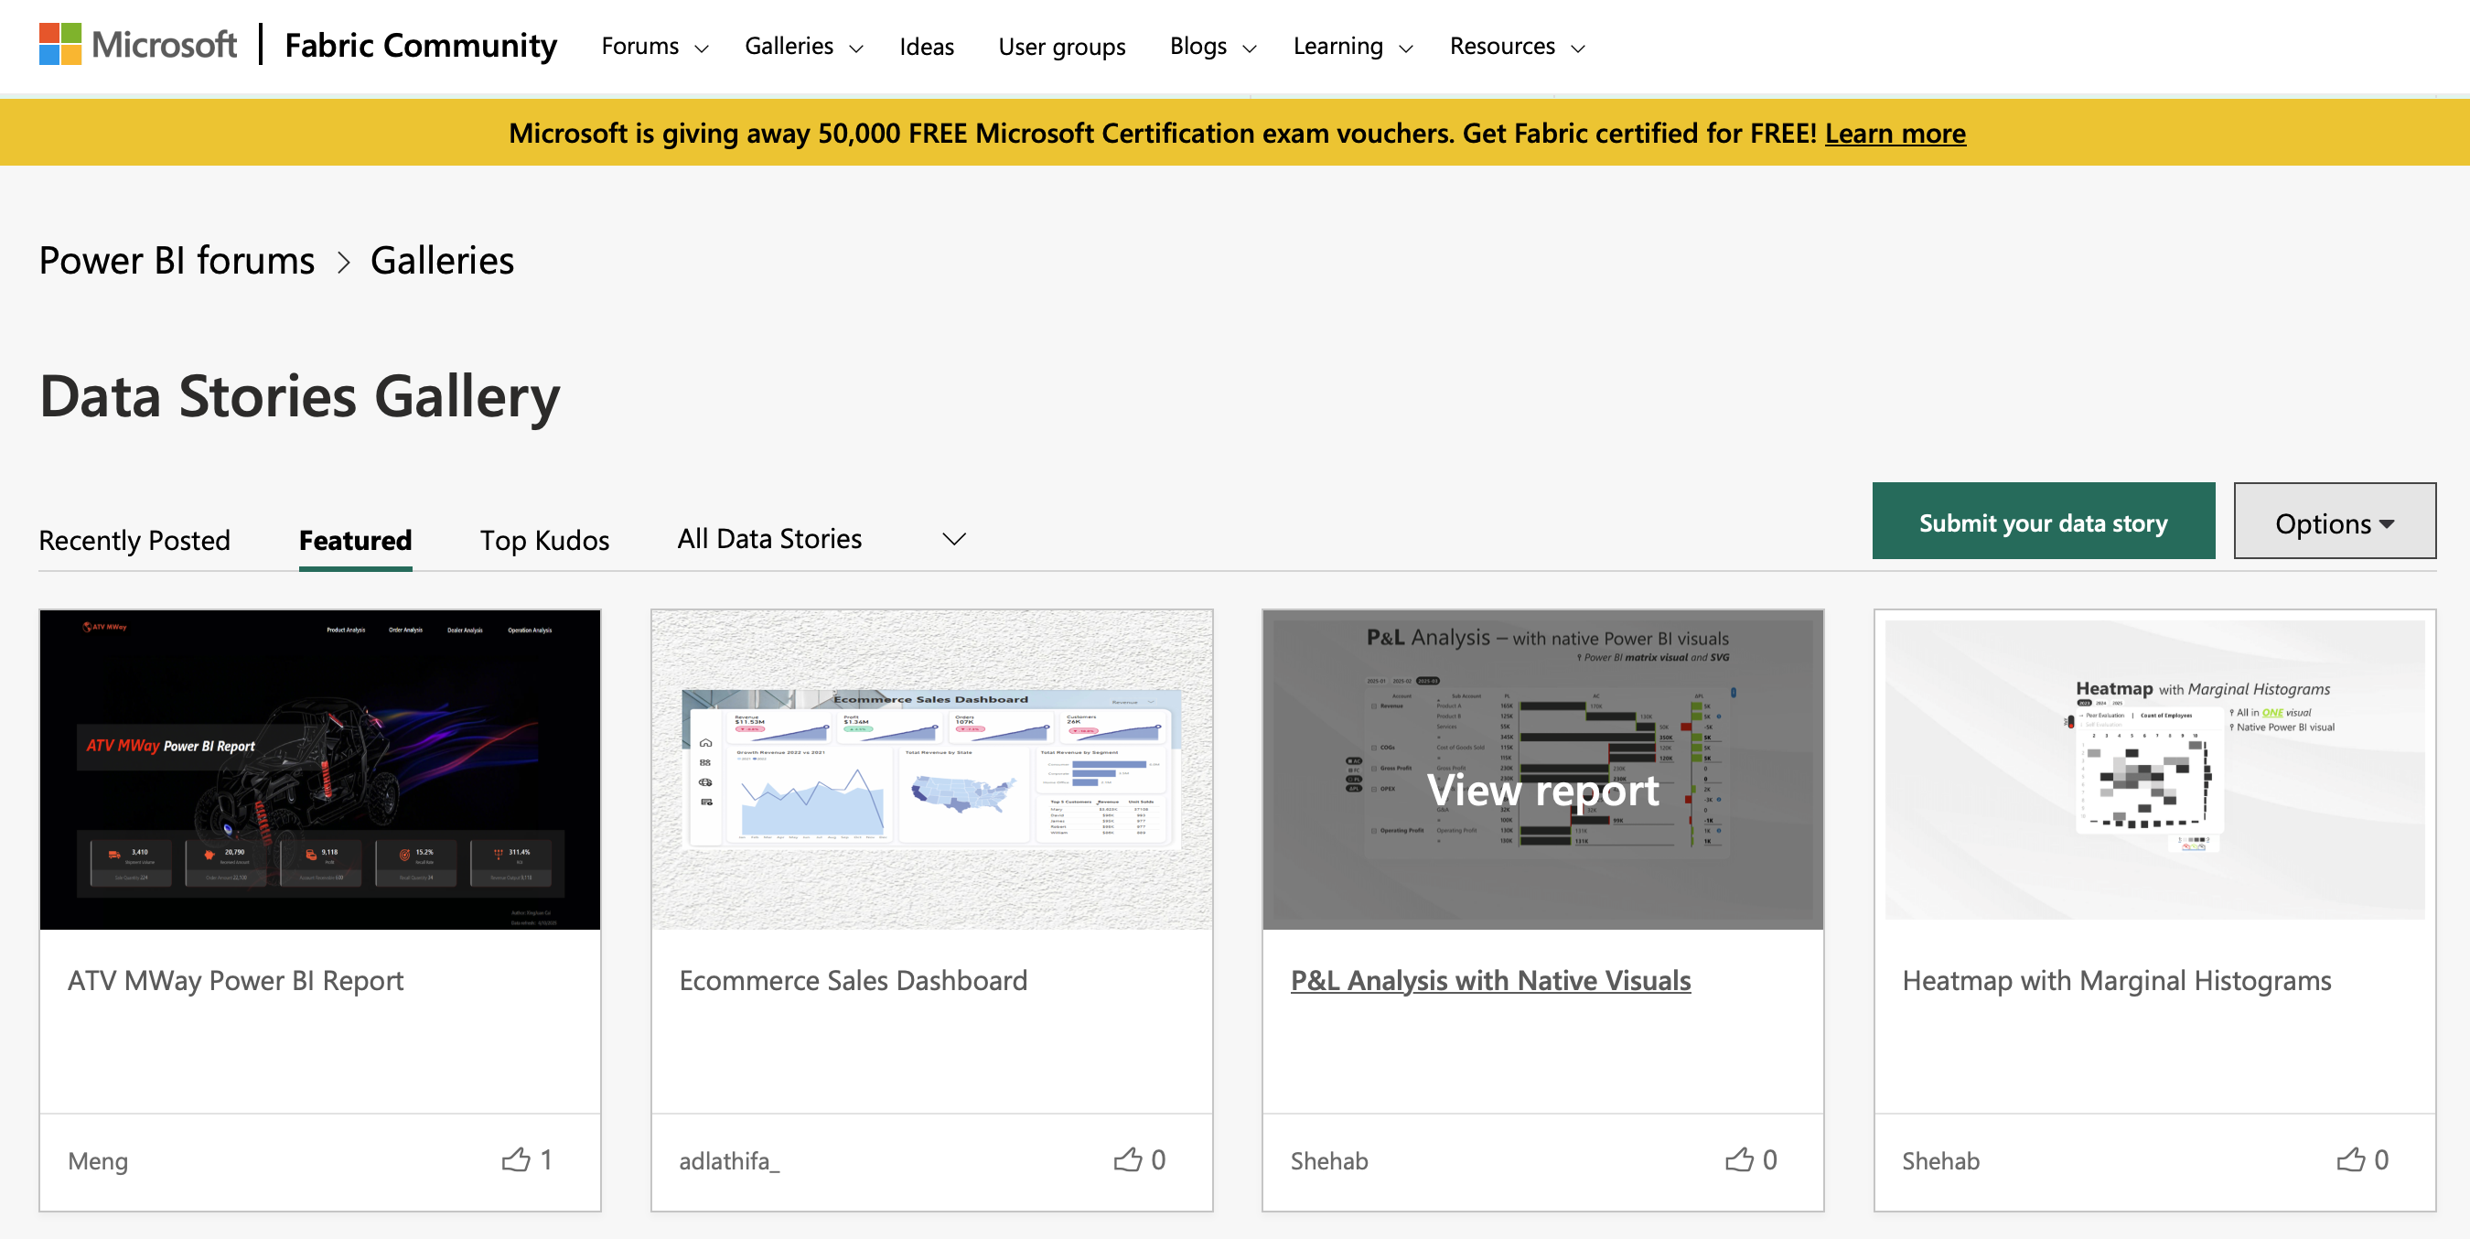2470x1239 pixels.
Task: Follow the Learn more certification link
Action: 1894,134
